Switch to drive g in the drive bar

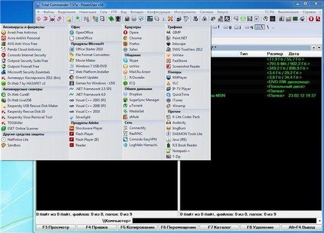tap(227, 27)
